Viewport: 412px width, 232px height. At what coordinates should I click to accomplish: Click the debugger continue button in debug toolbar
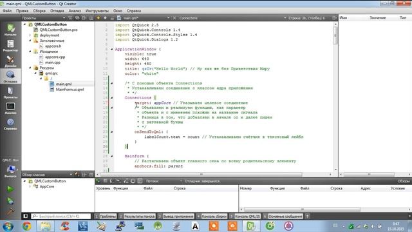[98, 181]
